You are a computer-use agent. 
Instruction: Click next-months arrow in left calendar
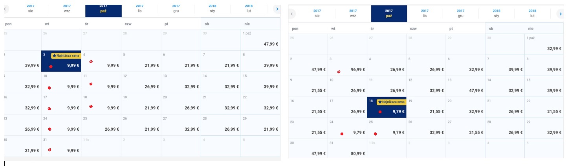tap(277, 9)
